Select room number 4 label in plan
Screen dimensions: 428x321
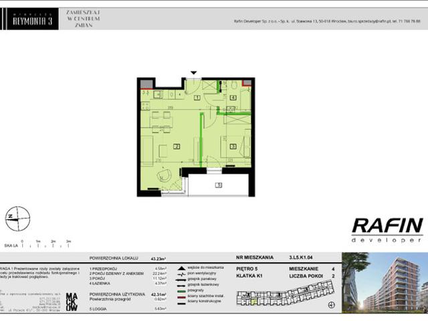pos(233,98)
